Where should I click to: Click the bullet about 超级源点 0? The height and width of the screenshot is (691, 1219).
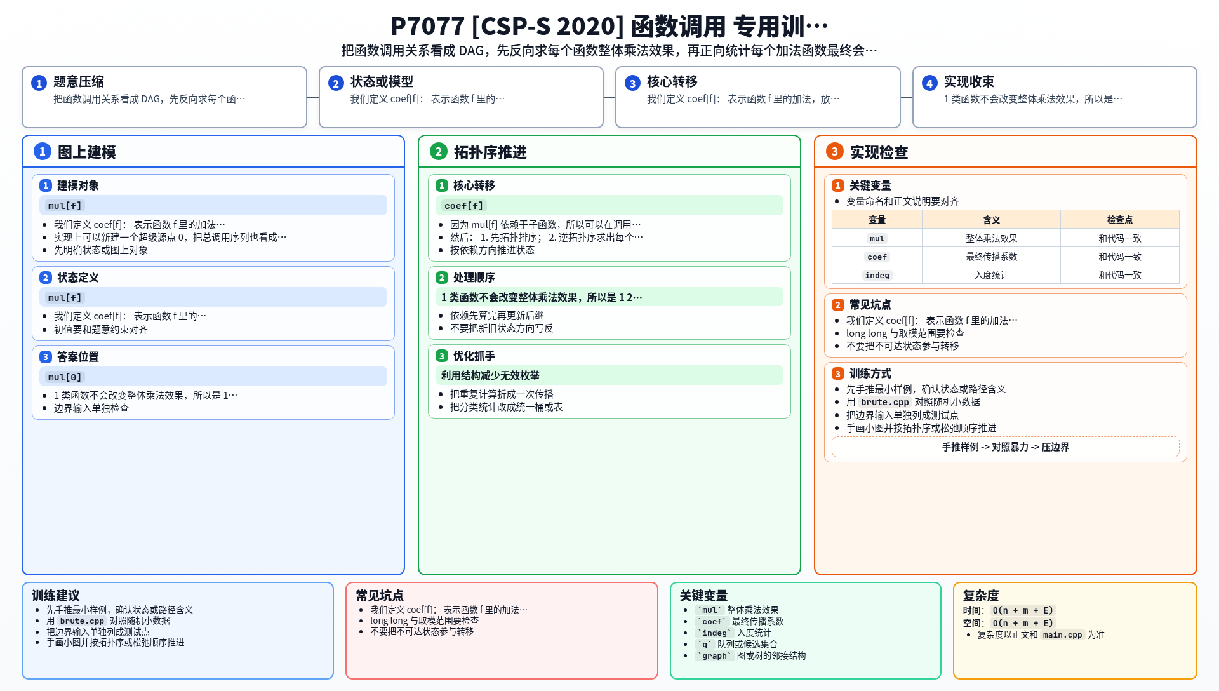170,238
